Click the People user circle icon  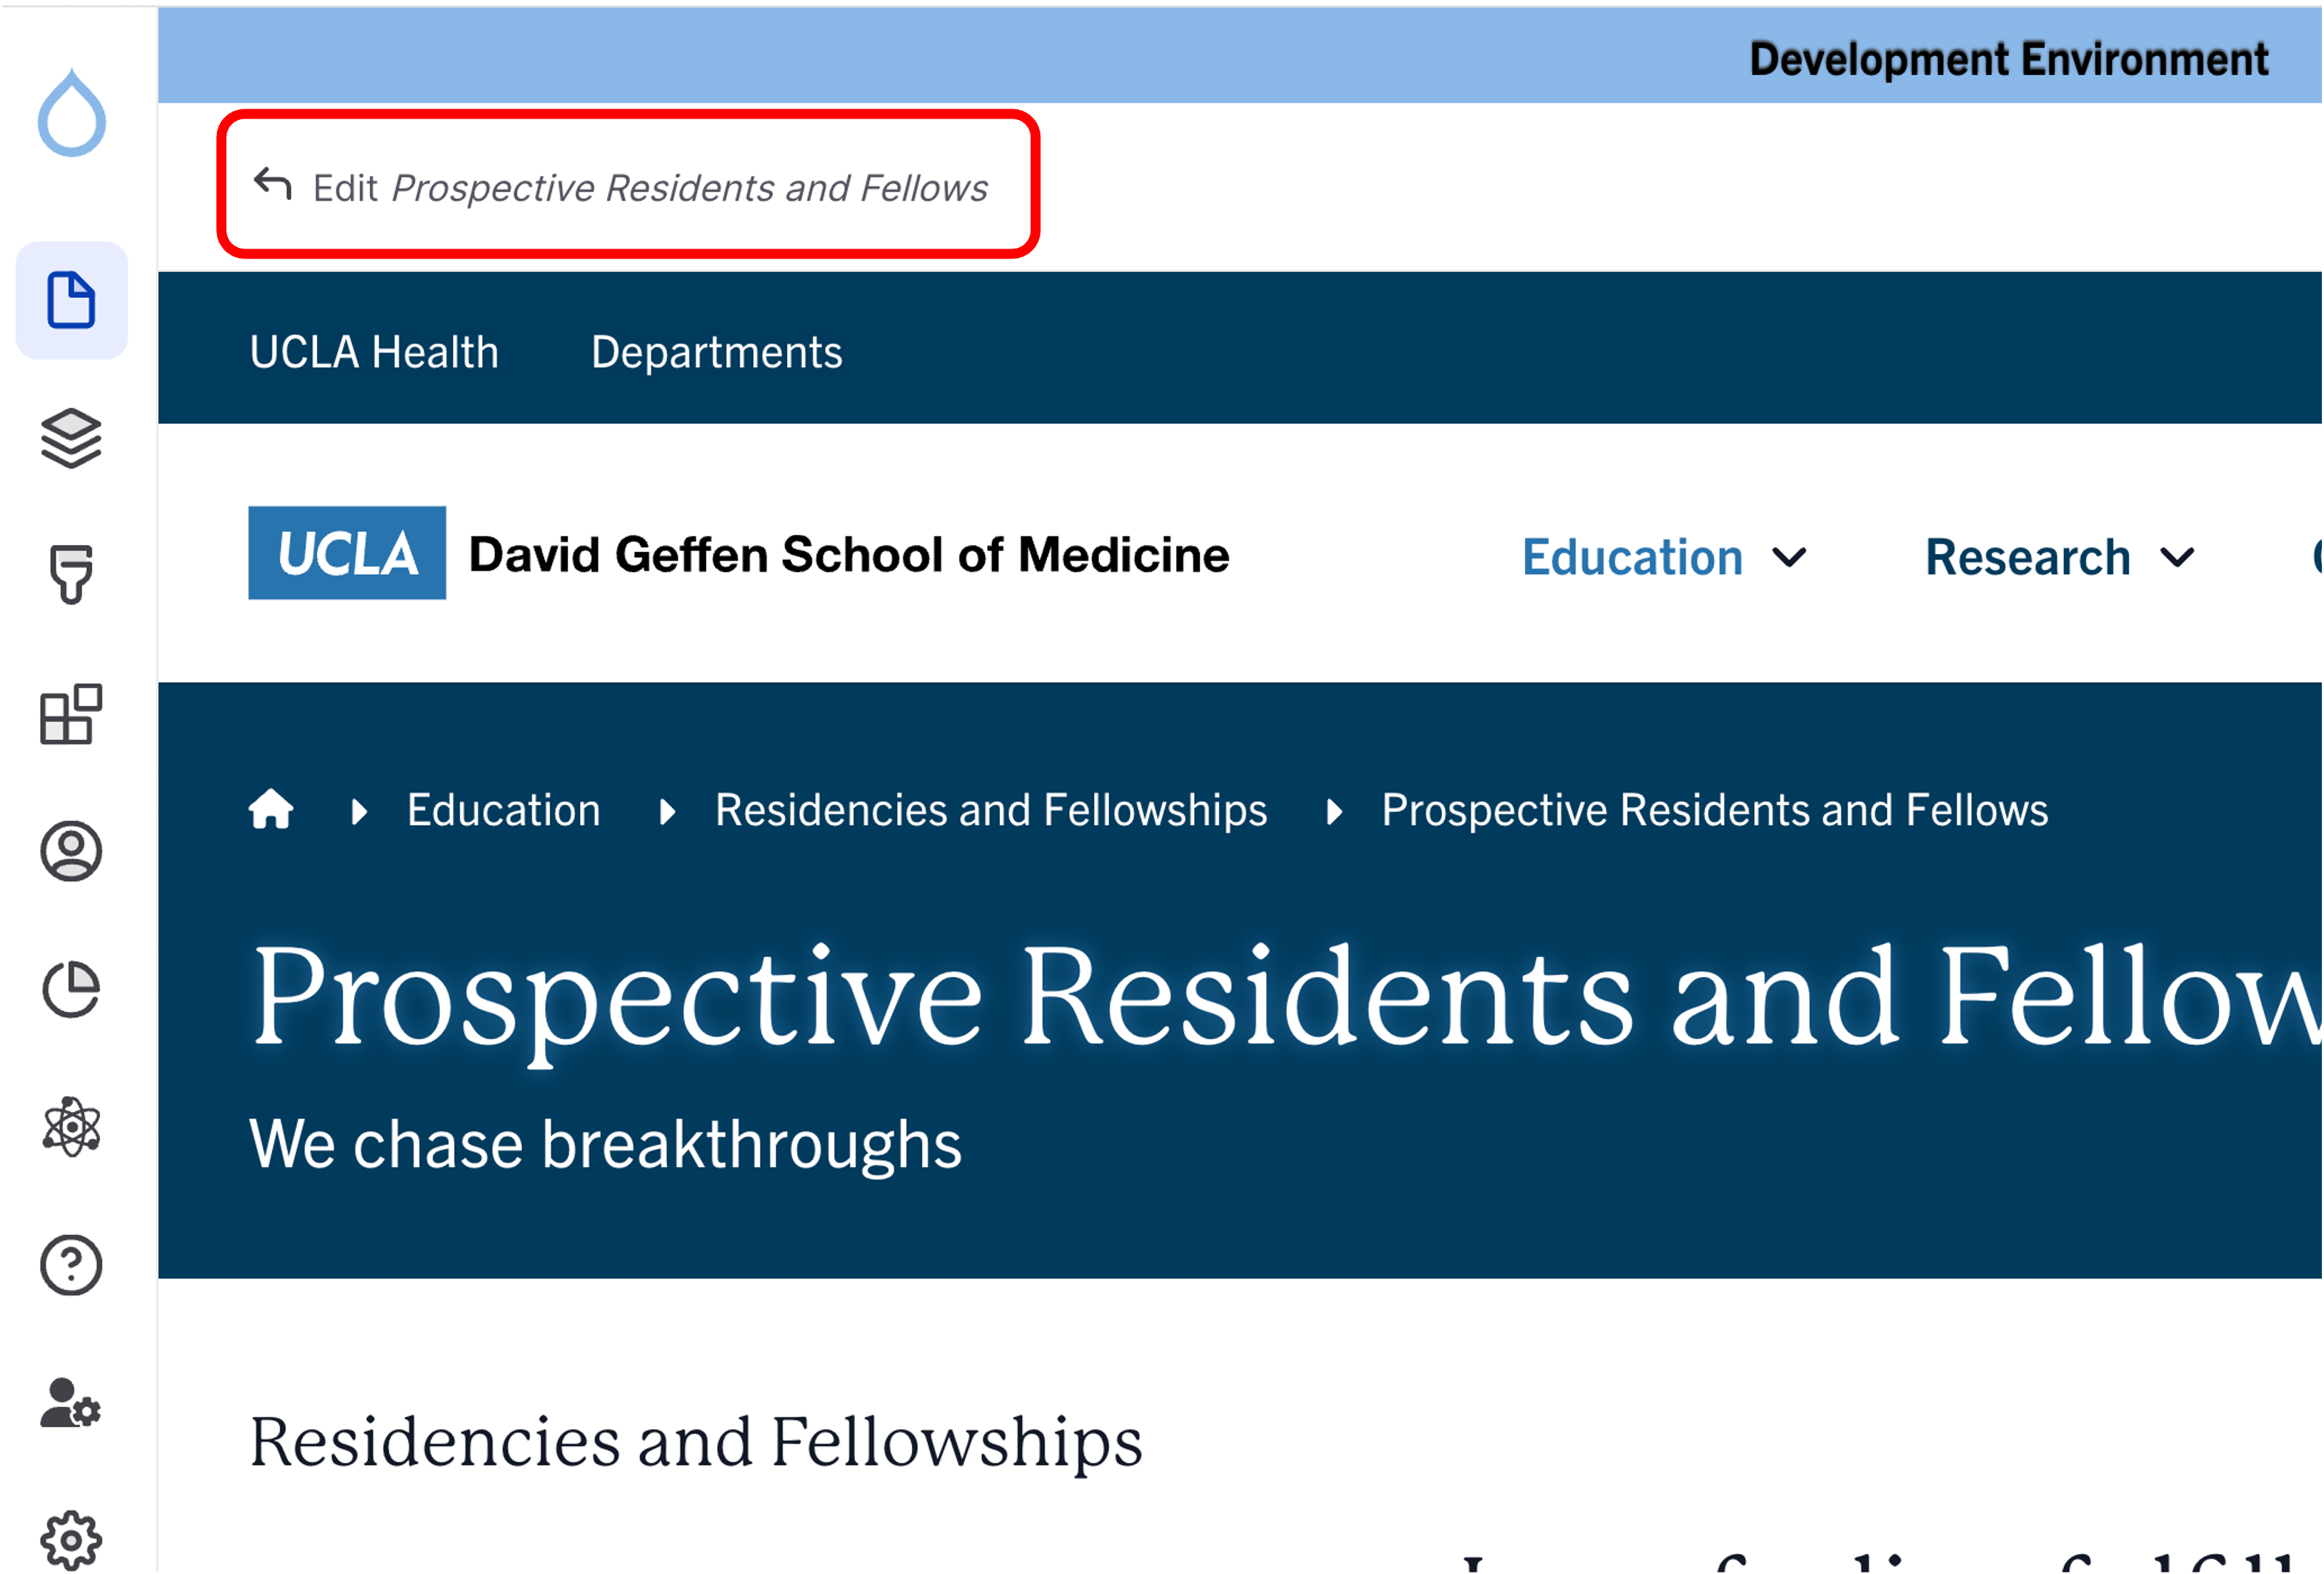point(71,852)
